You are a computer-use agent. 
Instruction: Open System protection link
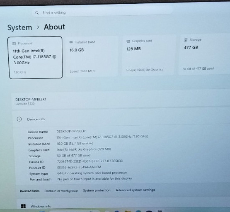click(97, 190)
